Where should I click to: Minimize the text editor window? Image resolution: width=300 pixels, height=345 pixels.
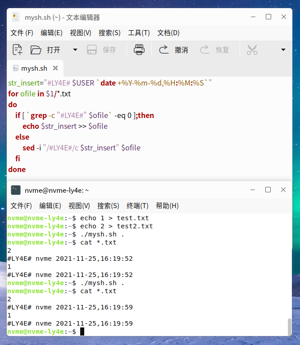253,17
